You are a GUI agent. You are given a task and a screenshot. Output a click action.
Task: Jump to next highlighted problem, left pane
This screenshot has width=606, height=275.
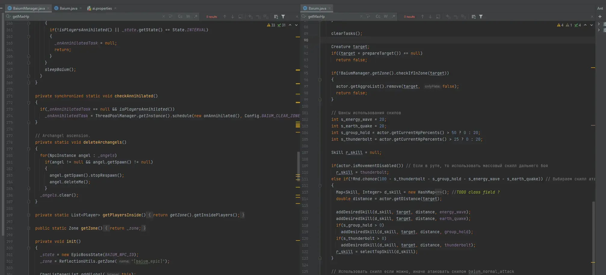(x=296, y=25)
